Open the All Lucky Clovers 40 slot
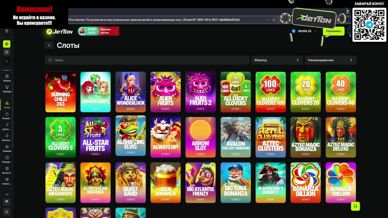Image resolution: width=388 pixels, height=218 pixels. coord(341,92)
